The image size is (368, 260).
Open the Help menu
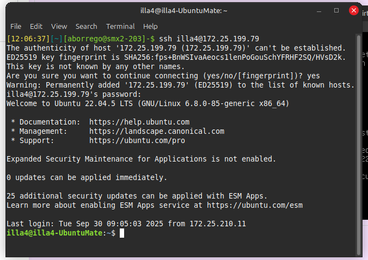150,26
